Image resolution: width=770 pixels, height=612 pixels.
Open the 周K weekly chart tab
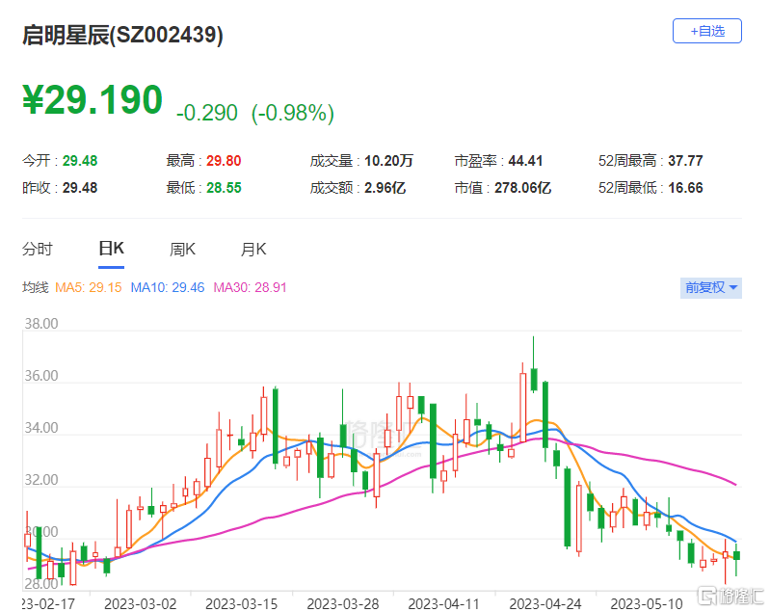pos(182,249)
